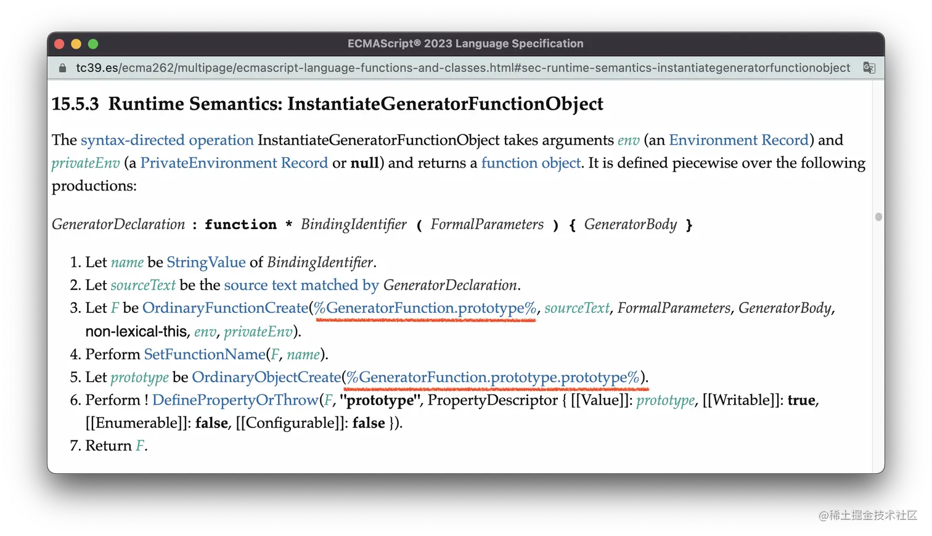Click the FormalParameters nonterminal in production
This screenshot has width=932, height=536.
click(x=487, y=224)
